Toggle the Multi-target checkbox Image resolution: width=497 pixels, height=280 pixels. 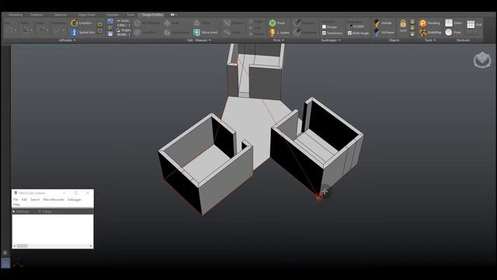click(349, 33)
